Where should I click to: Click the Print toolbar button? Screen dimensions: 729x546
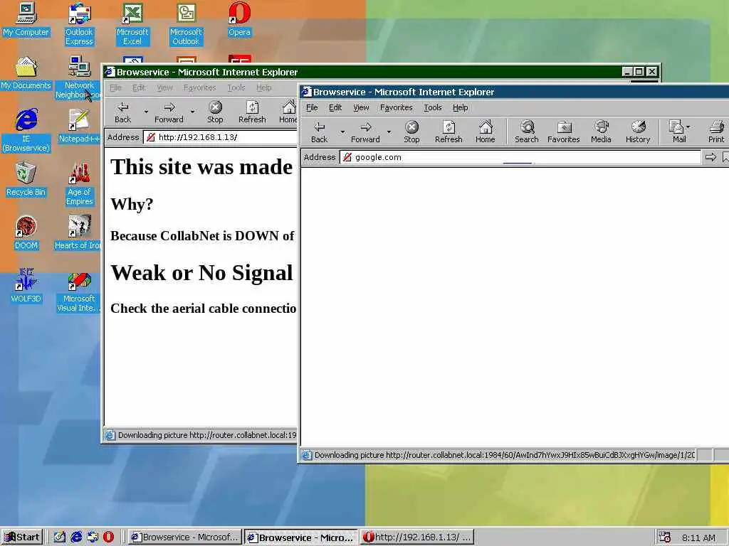pos(716,132)
